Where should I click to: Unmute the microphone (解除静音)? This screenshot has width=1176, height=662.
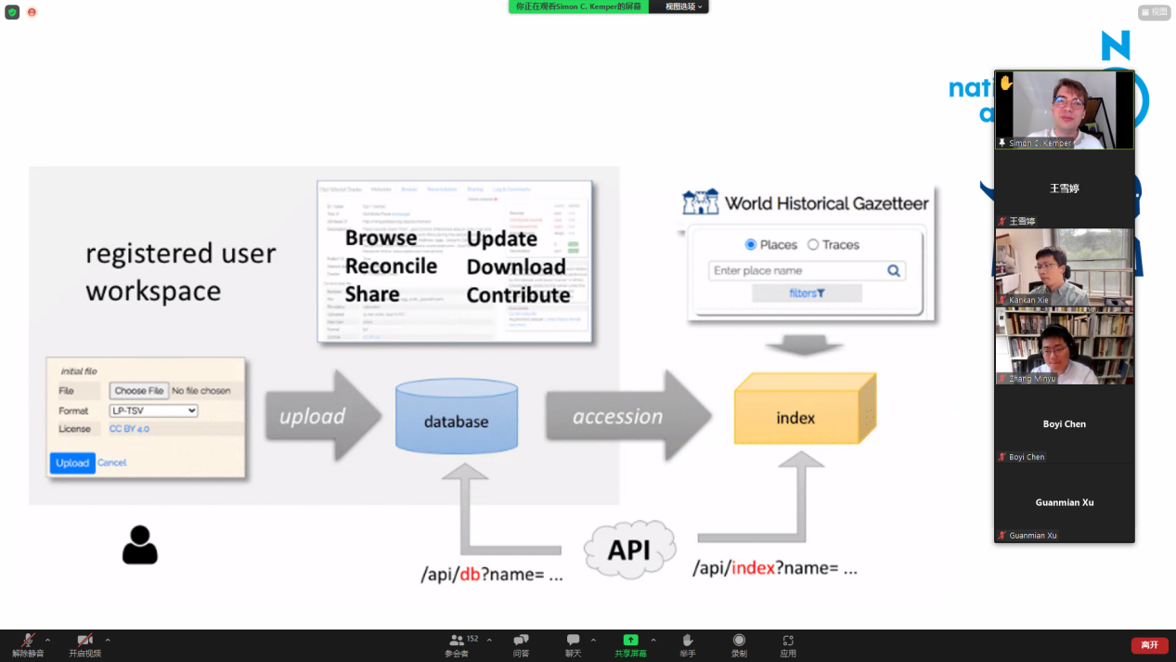click(28, 641)
